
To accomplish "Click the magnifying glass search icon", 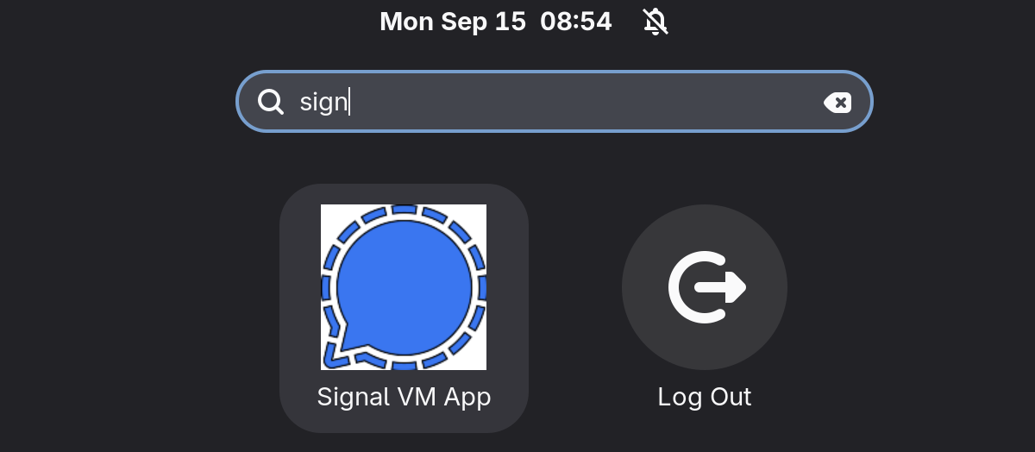I will (x=271, y=103).
